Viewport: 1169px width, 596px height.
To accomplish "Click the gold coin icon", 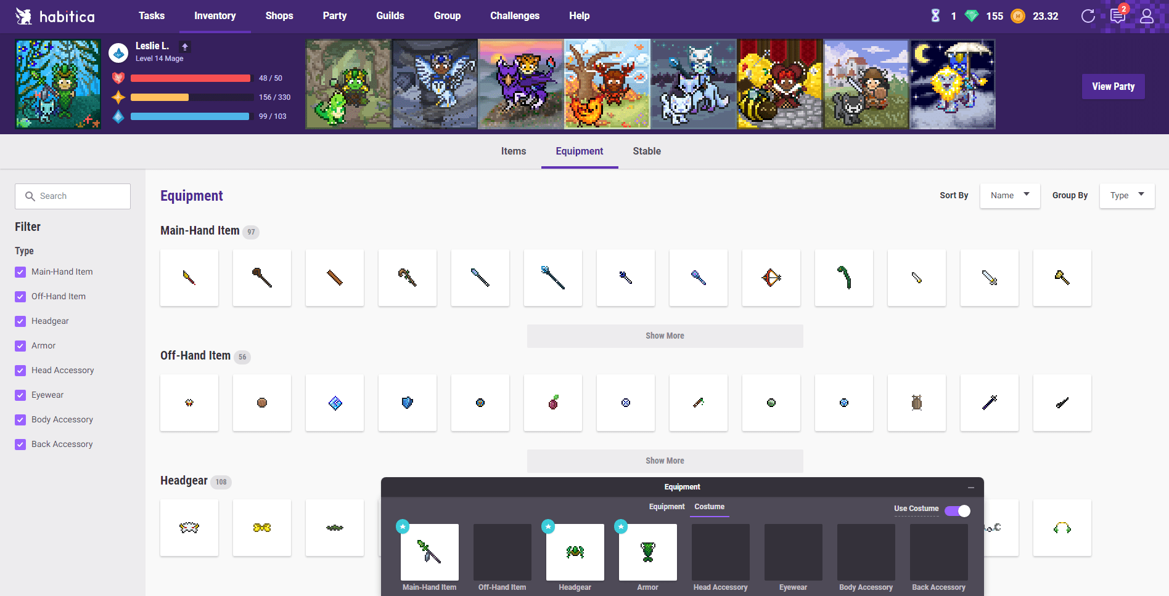I will click(1018, 16).
